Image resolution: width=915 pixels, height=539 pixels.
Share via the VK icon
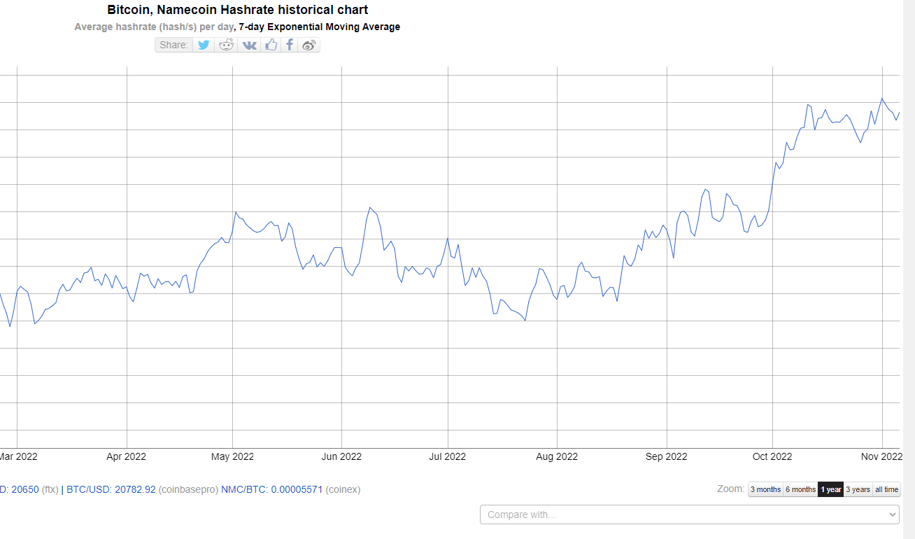[x=249, y=45]
